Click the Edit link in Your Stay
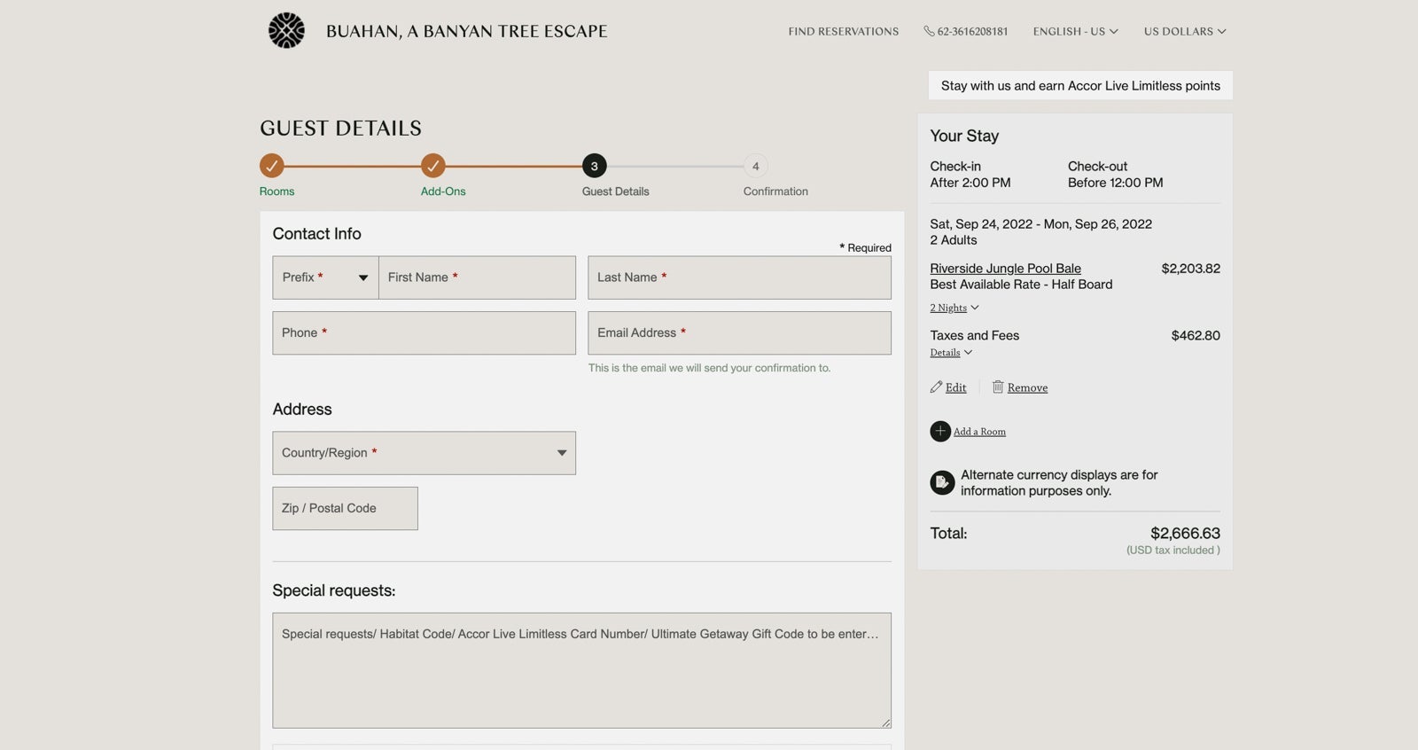 point(955,387)
